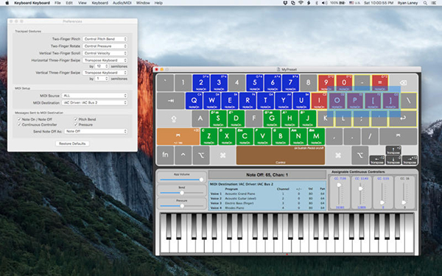The height and width of the screenshot is (276, 442).
Task: Click the left Option key beside Control
Action: [201, 155]
